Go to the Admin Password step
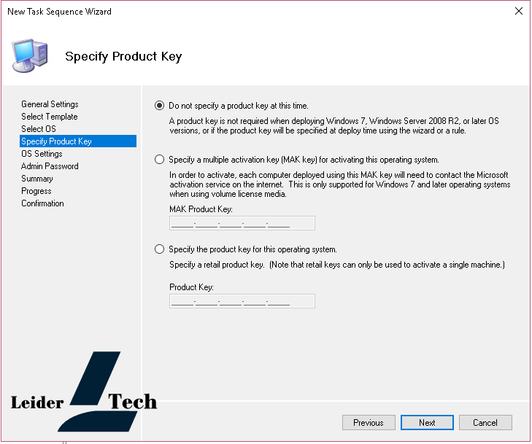The width and height of the screenshot is (532, 444). [50, 166]
